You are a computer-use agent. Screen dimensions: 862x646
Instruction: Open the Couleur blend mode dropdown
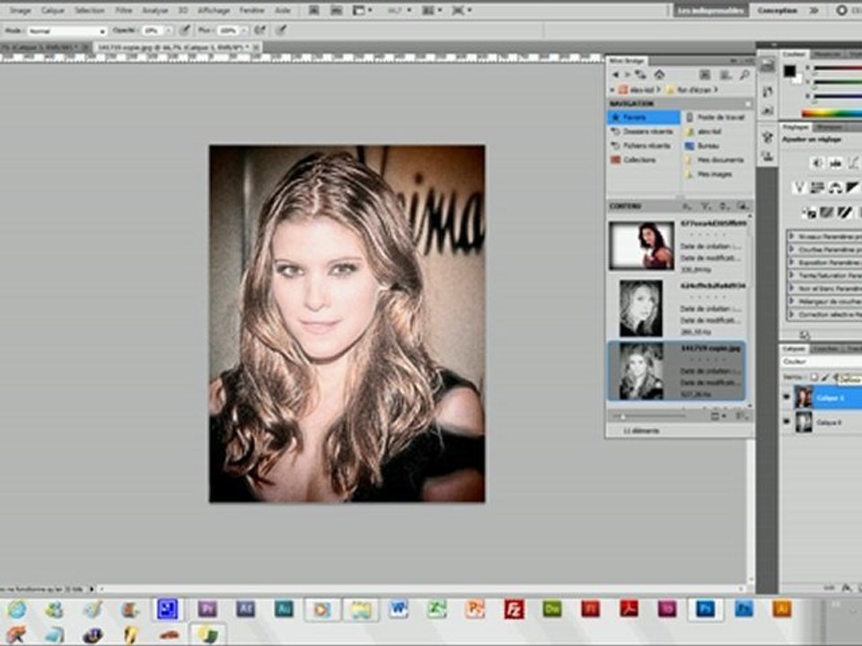pyautogui.click(x=822, y=362)
